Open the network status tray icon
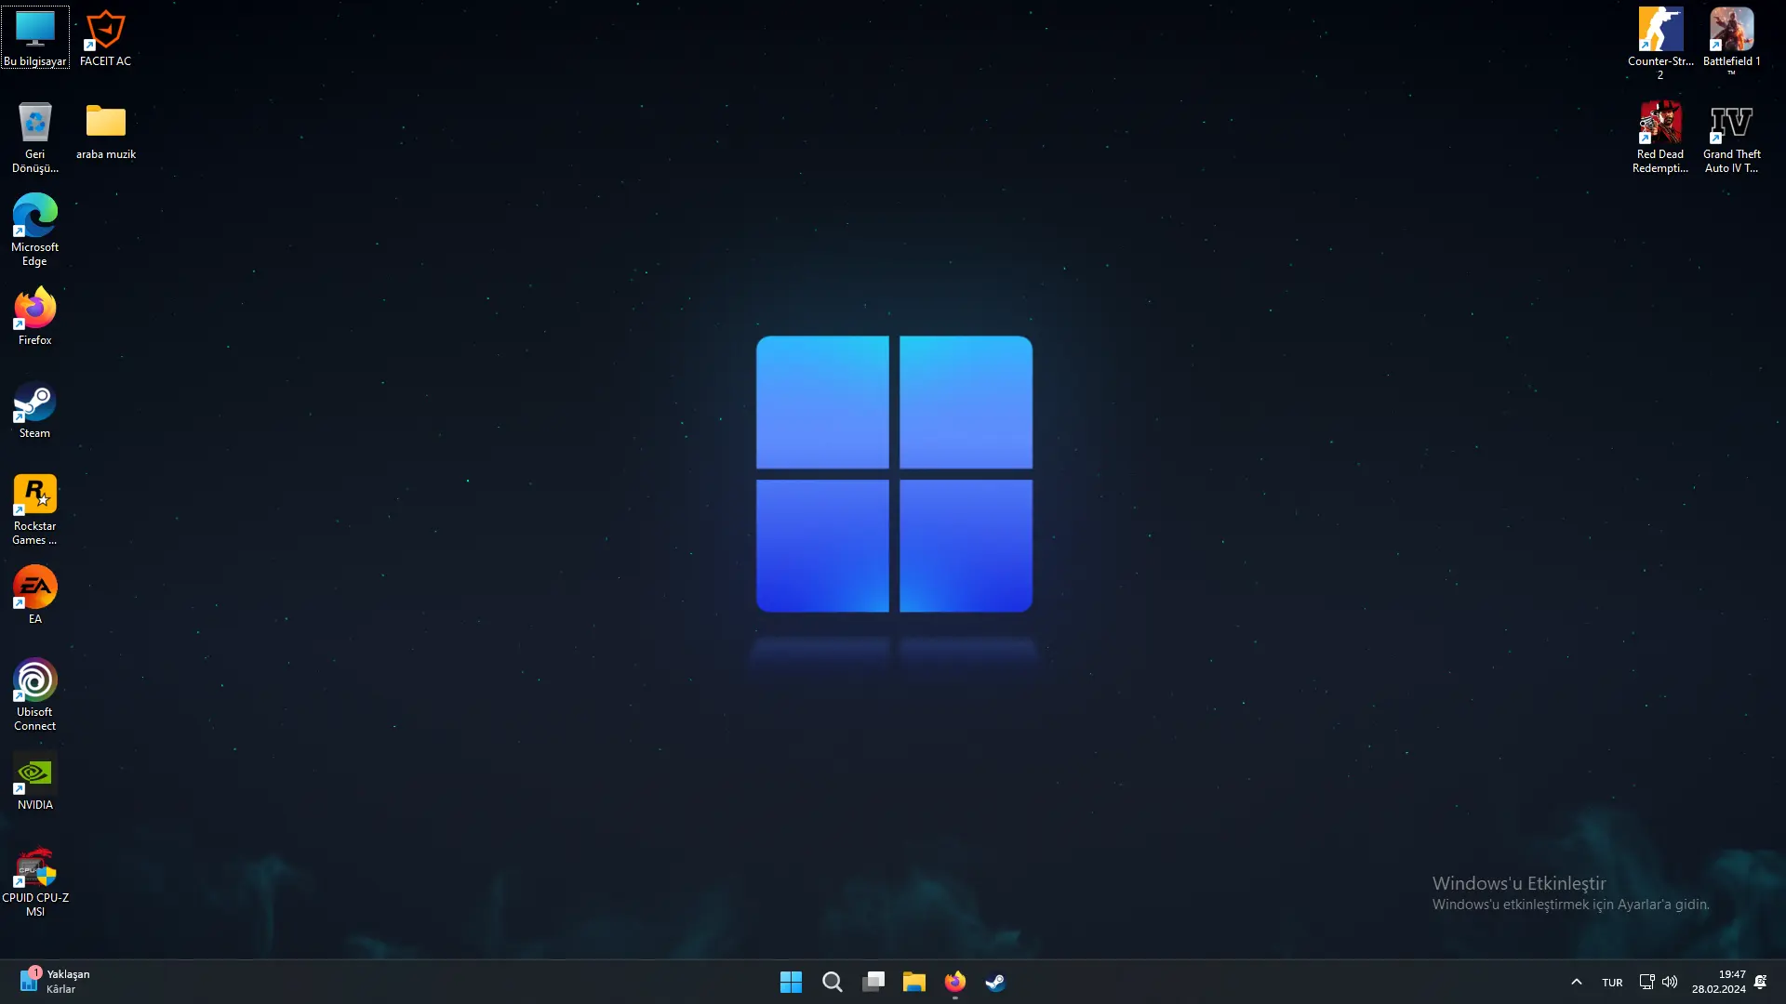 coord(1646,982)
